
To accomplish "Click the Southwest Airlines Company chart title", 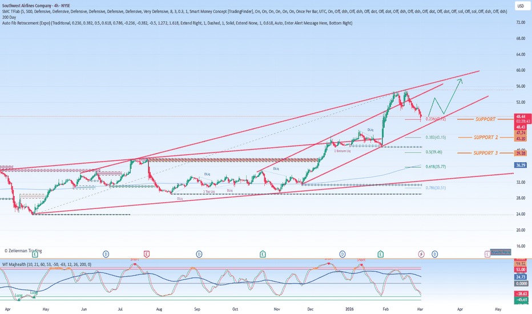I will click(x=36, y=6).
